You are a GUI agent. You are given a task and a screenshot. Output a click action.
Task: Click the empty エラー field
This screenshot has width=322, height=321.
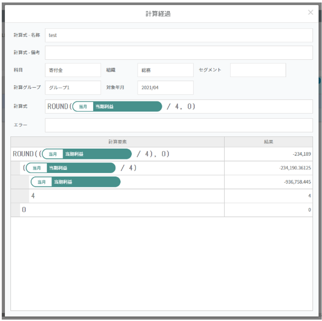179,125
